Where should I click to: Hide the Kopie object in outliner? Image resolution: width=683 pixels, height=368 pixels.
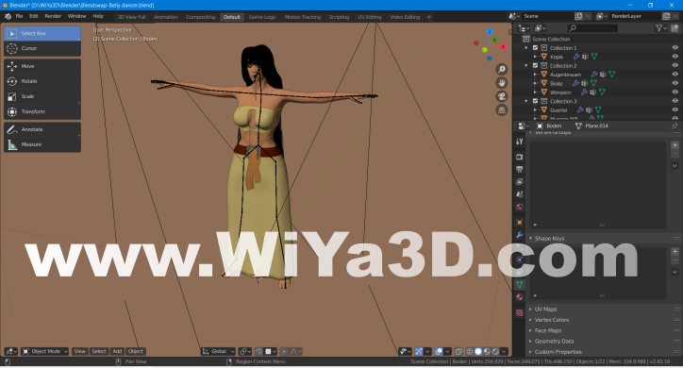tap(675, 57)
